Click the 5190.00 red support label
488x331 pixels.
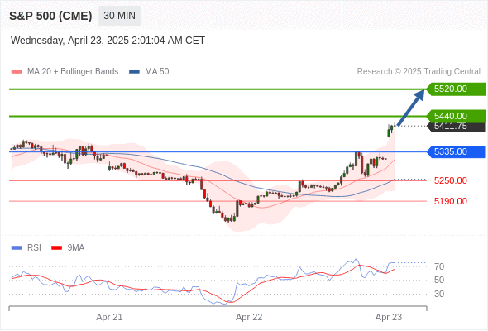[450, 201]
